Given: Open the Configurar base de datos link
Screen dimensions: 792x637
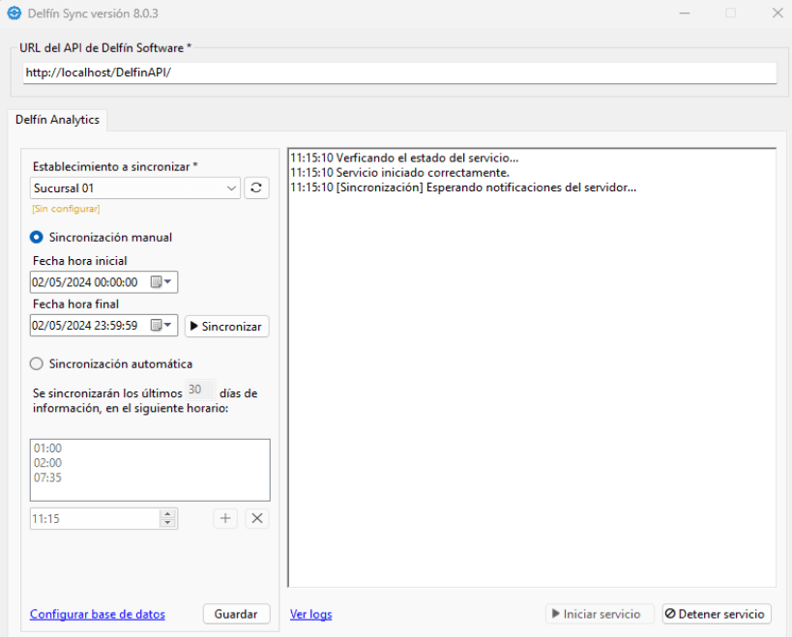Looking at the screenshot, I should (x=98, y=614).
